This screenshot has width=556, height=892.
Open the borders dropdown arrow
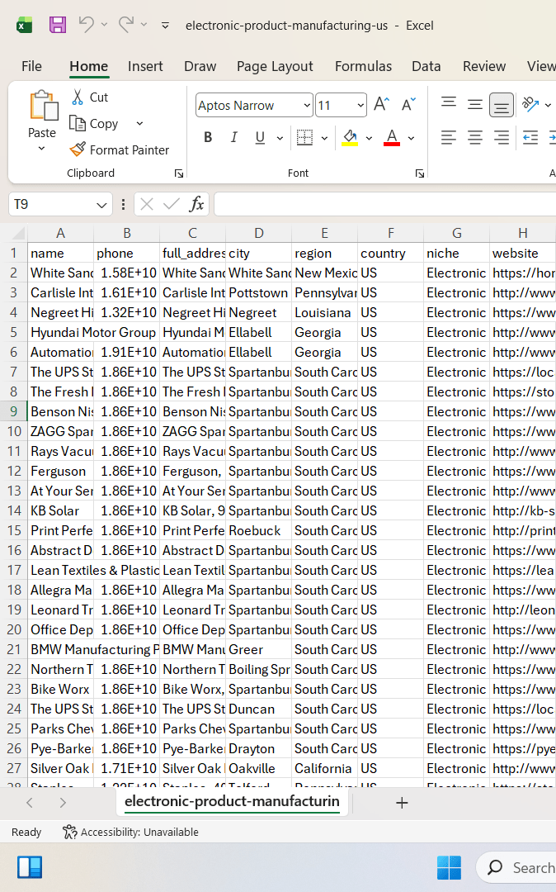324,138
